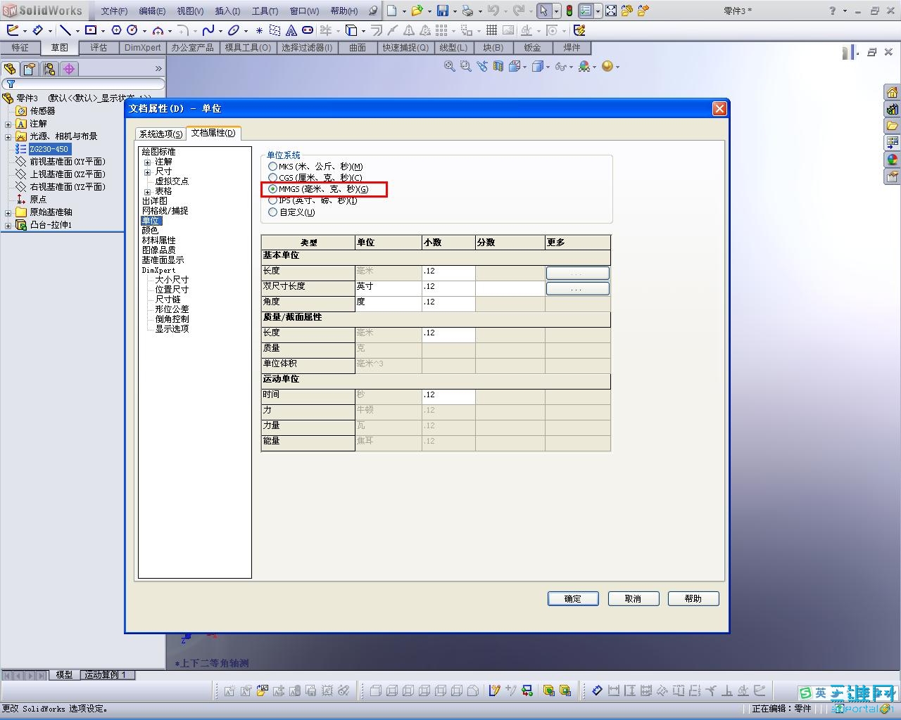Select 前视基准面 (XY平面) in feature tree
Viewport: 901px width, 720px height.
(x=67, y=162)
